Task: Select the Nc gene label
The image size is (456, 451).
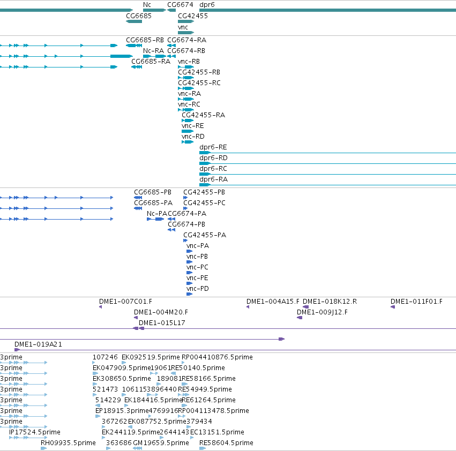Action: 147,5
